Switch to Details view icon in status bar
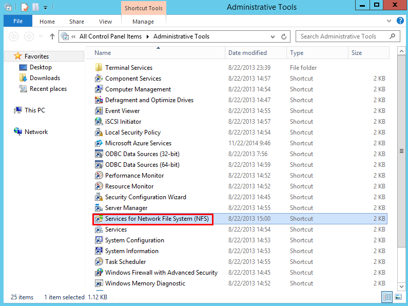 point(387,297)
